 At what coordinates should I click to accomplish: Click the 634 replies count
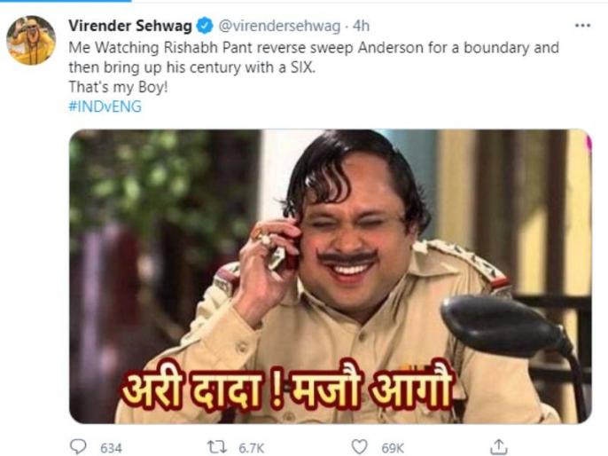click(111, 448)
